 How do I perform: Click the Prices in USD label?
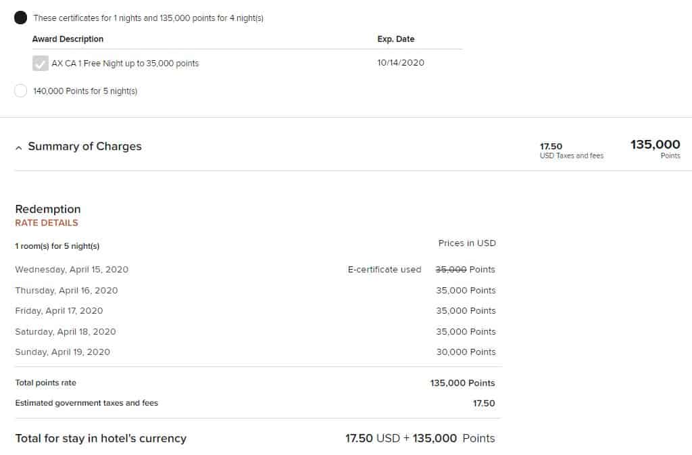(x=467, y=243)
